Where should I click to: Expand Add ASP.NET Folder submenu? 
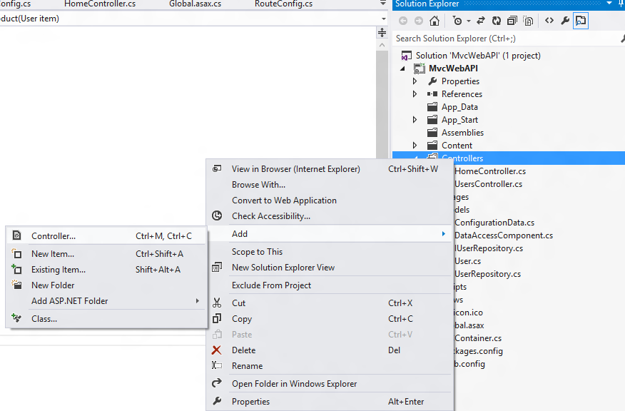[106, 301]
